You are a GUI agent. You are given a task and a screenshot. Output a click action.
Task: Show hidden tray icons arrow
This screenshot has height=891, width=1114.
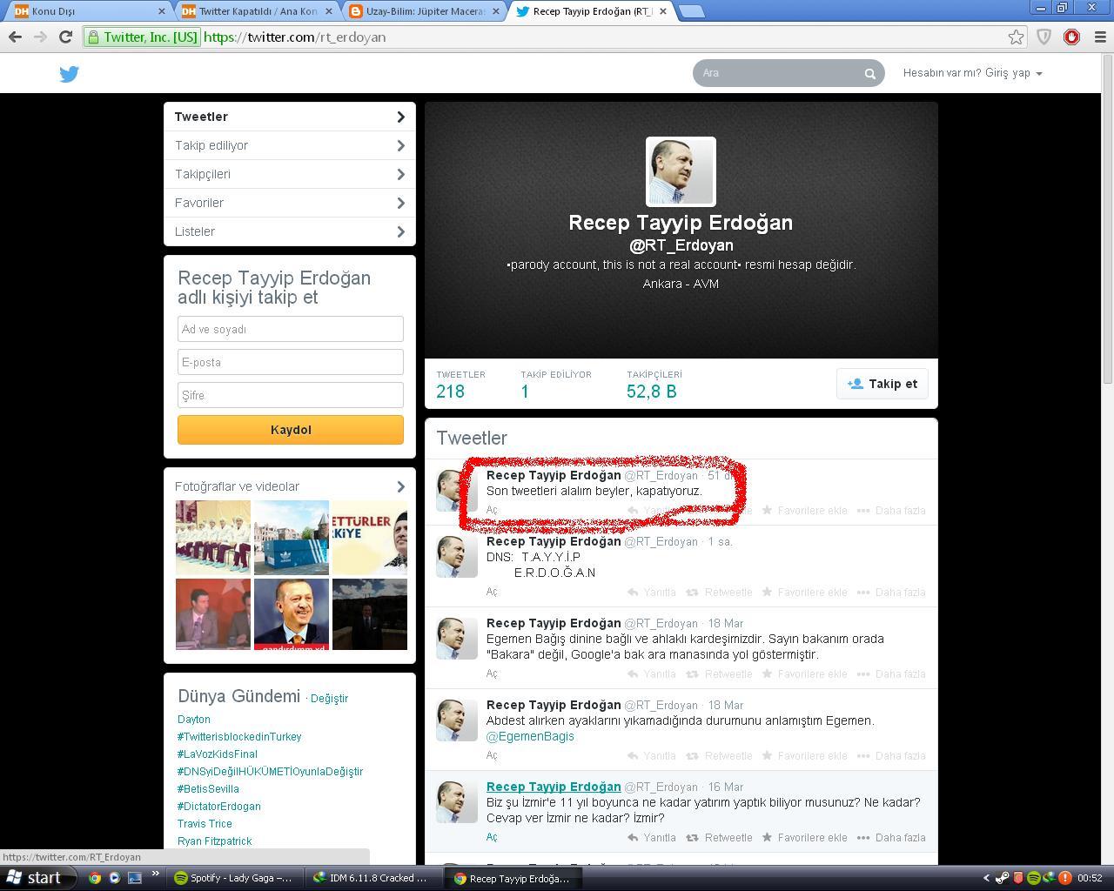[986, 878]
